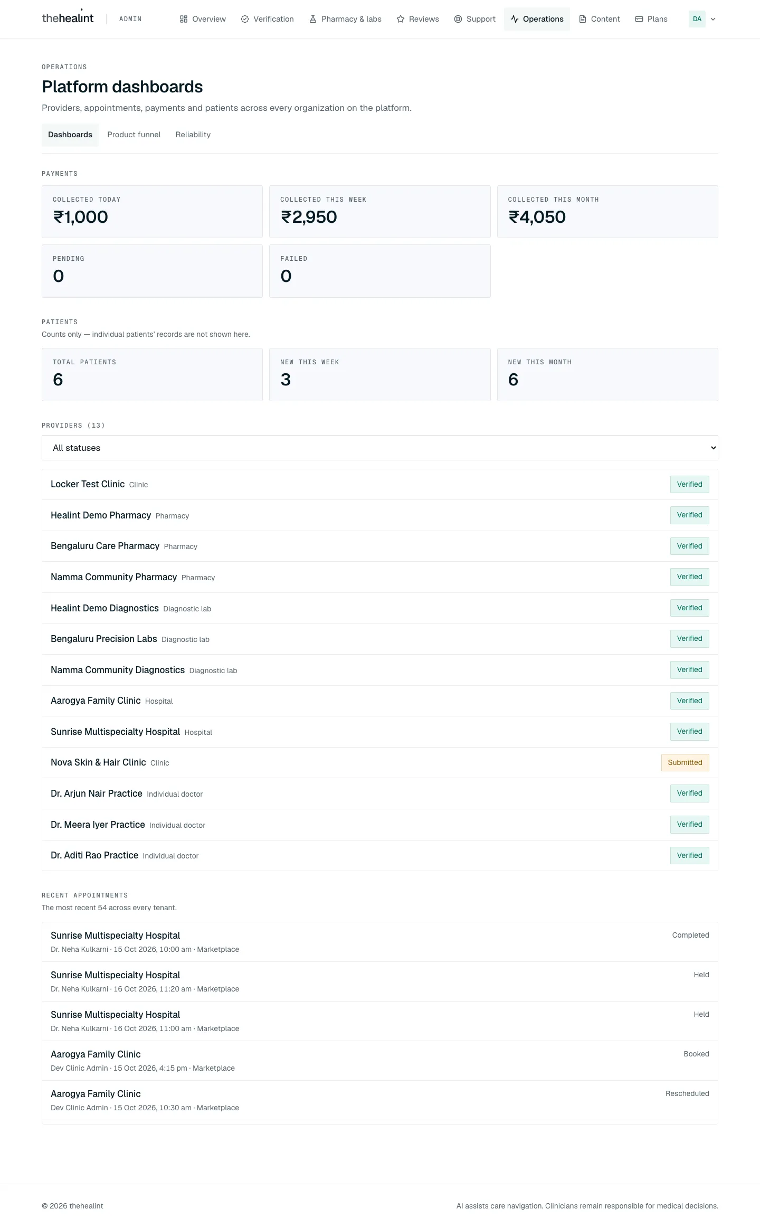Switch to the Reliability tab
760x1228 pixels.
click(193, 135)
